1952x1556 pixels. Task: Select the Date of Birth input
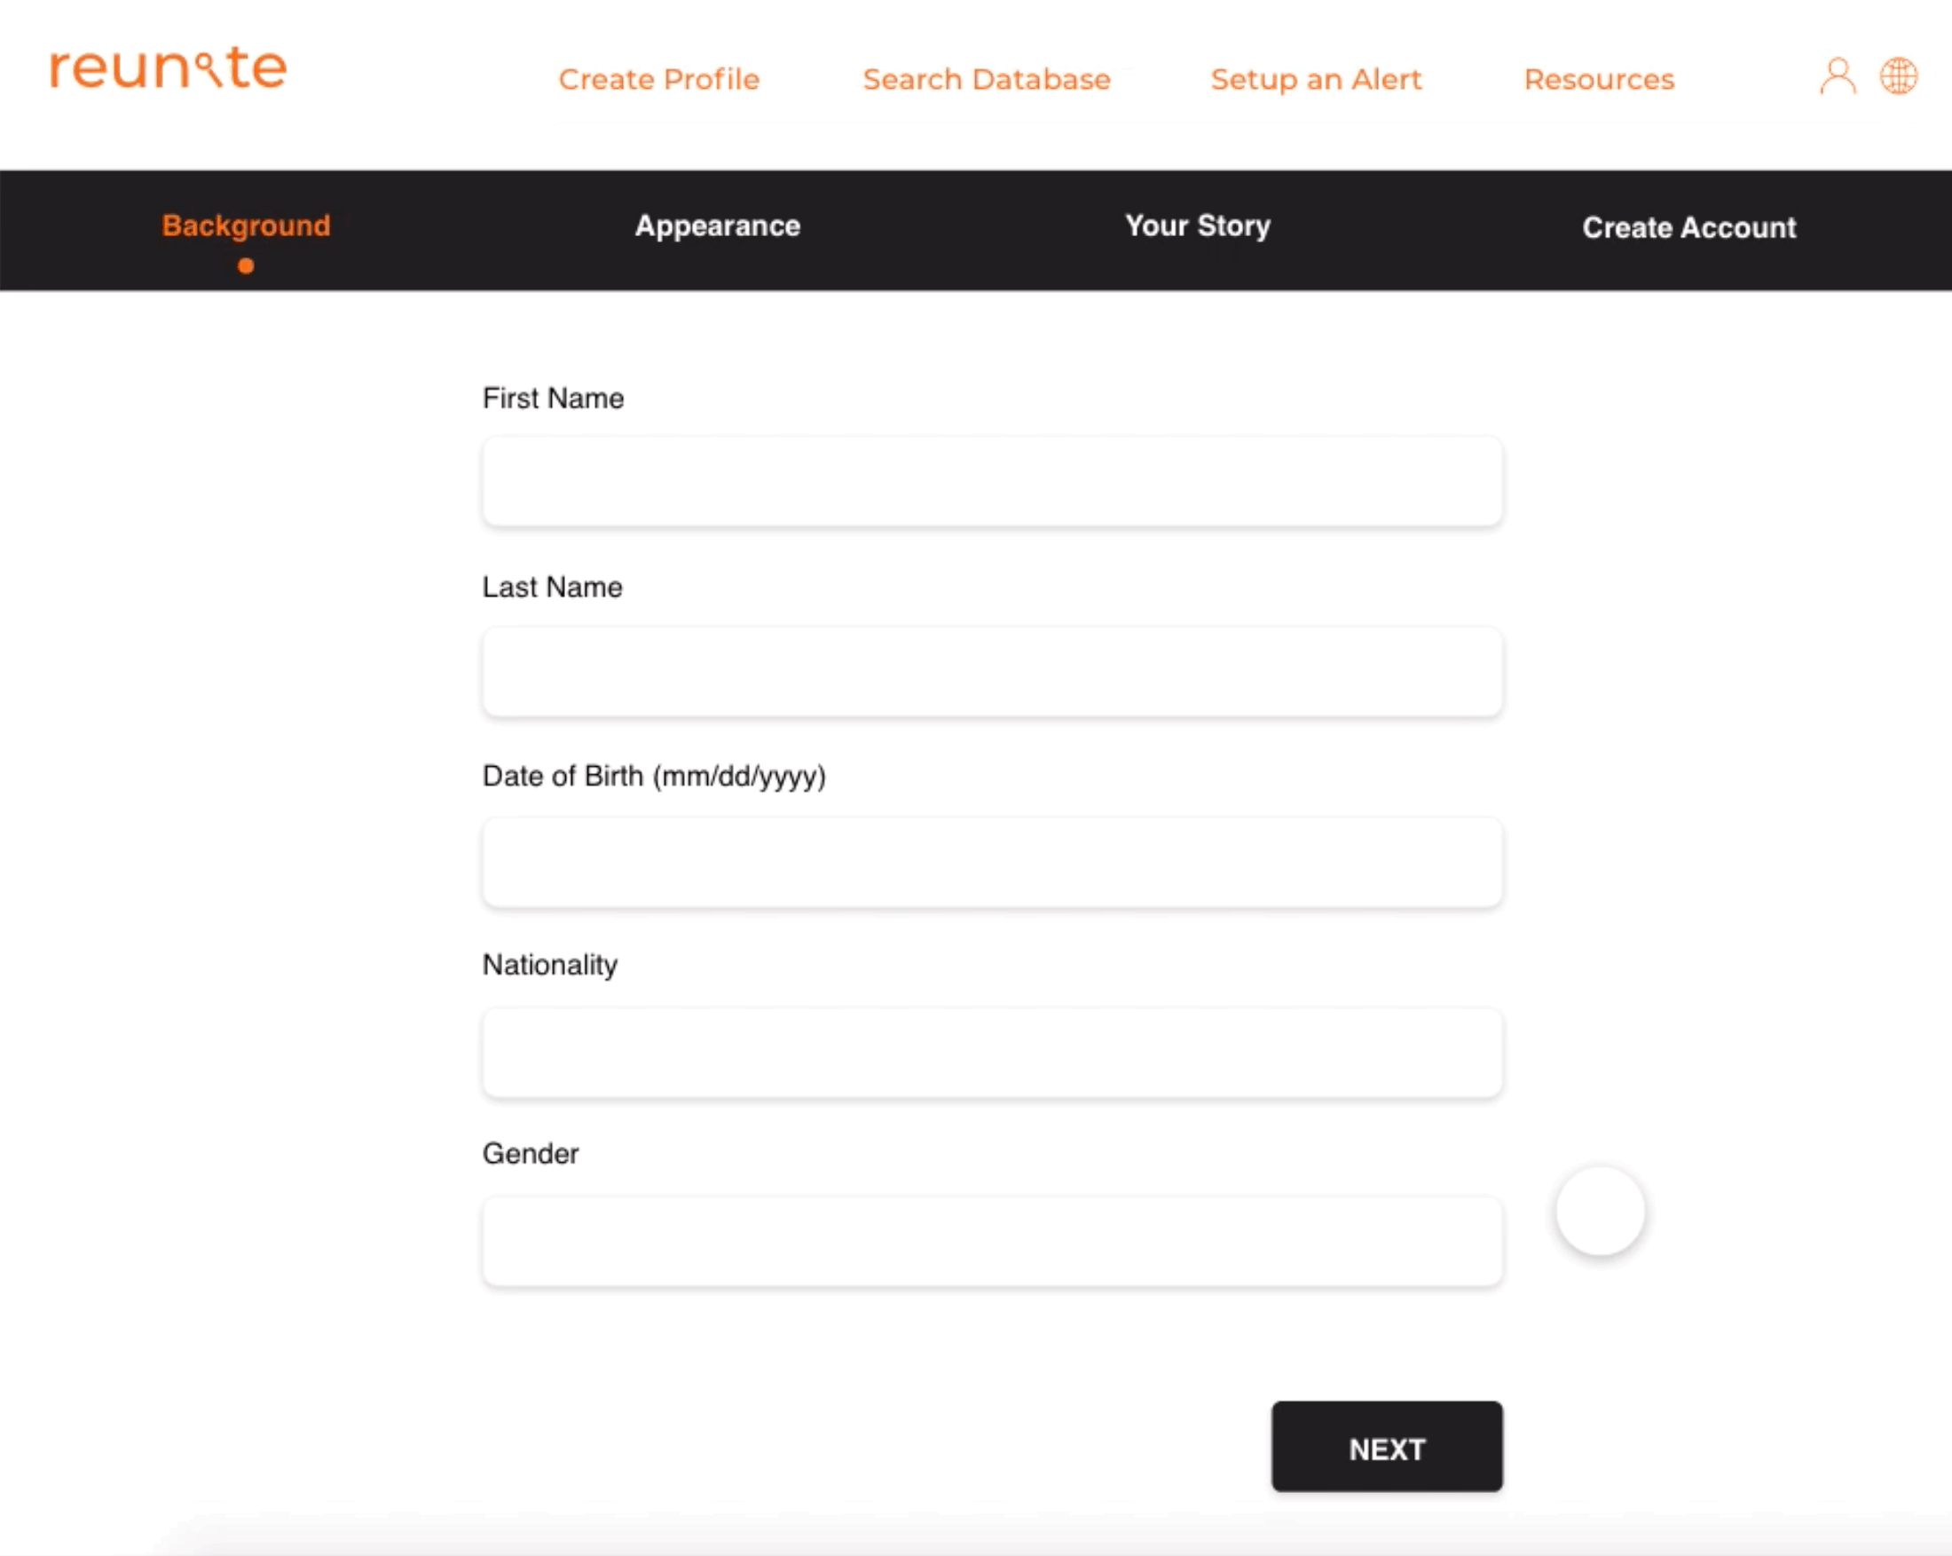[991, 862]
